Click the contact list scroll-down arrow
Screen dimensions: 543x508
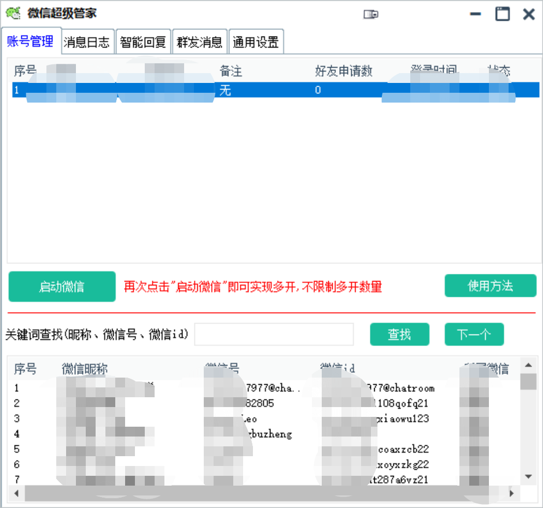528,477
